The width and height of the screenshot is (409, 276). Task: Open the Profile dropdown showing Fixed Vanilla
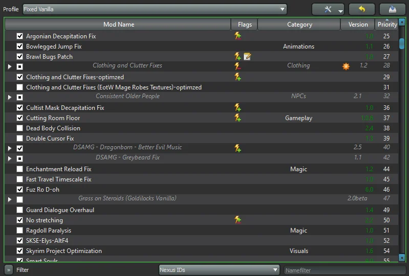pyautogui.click(x=155, y=9)
